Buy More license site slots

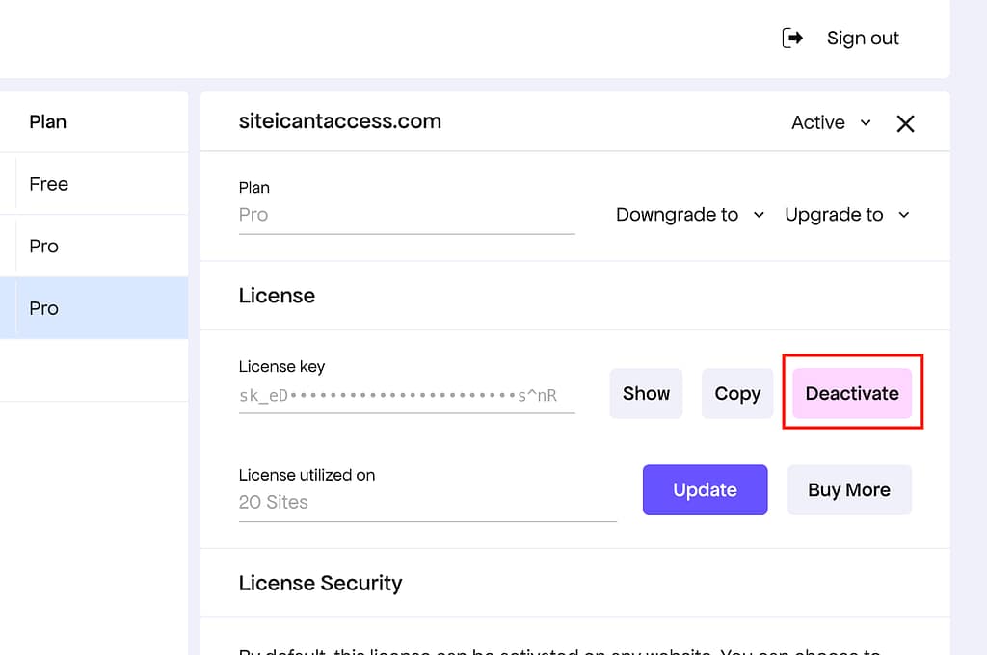point(849,489)
